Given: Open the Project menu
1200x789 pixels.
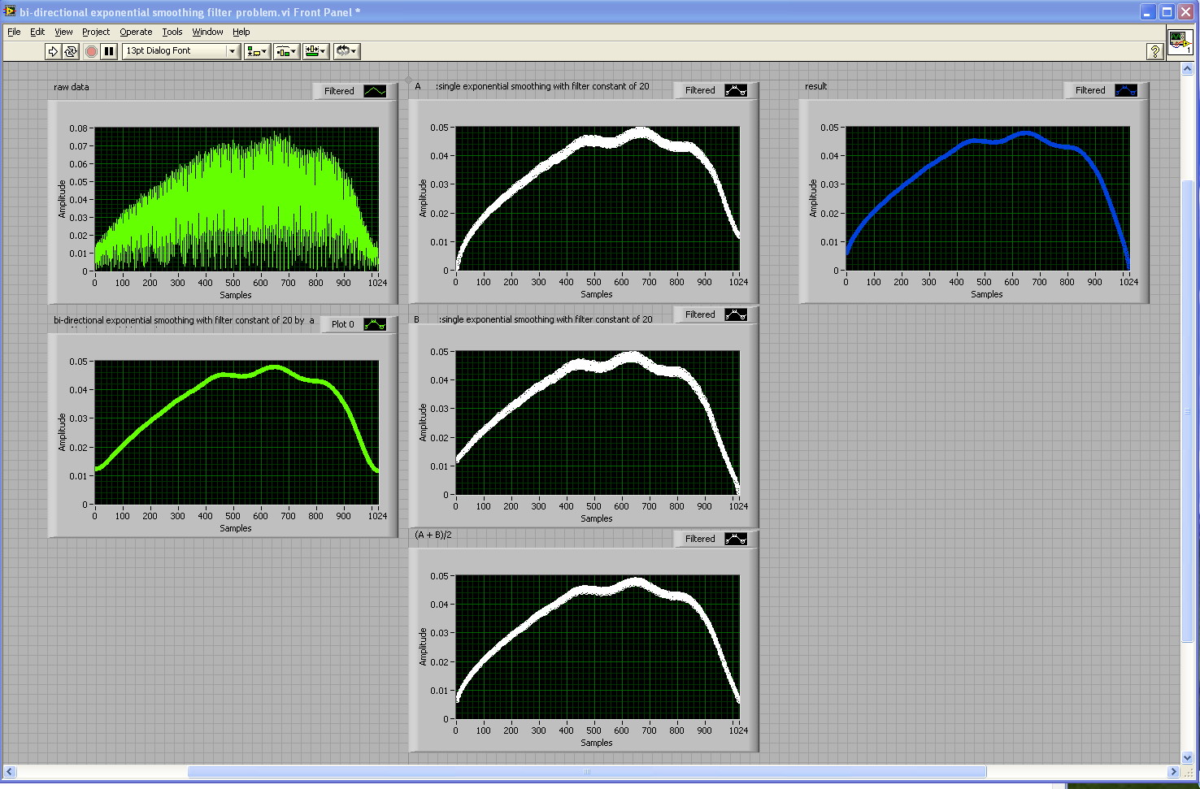Looking at the screenshot, I should (x=96, y=32).
